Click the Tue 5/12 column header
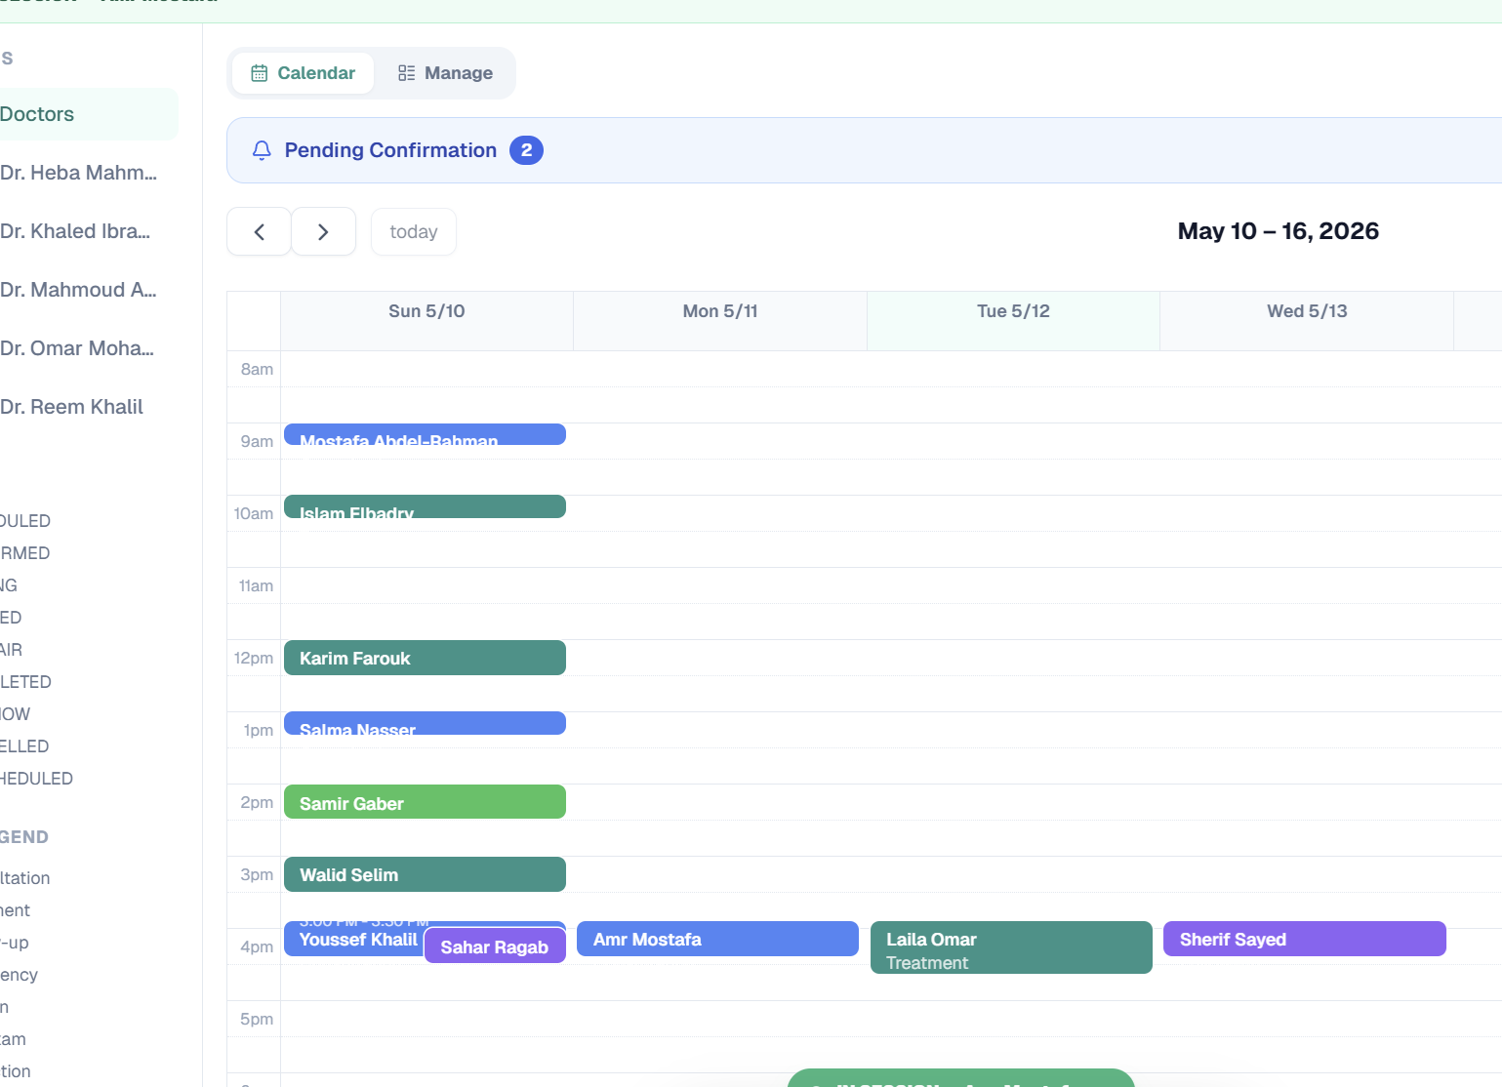The width and height of the screenshot is (1502, 1087). point(1013,321)
